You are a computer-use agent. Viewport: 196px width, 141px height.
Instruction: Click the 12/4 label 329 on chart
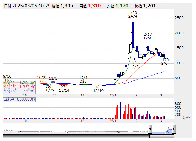click(x=83, y=81)
